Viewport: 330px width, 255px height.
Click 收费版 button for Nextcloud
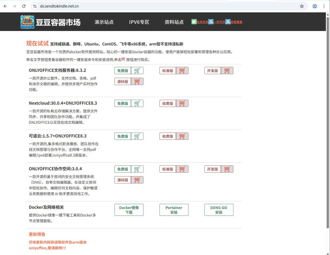tap(168, 103)
